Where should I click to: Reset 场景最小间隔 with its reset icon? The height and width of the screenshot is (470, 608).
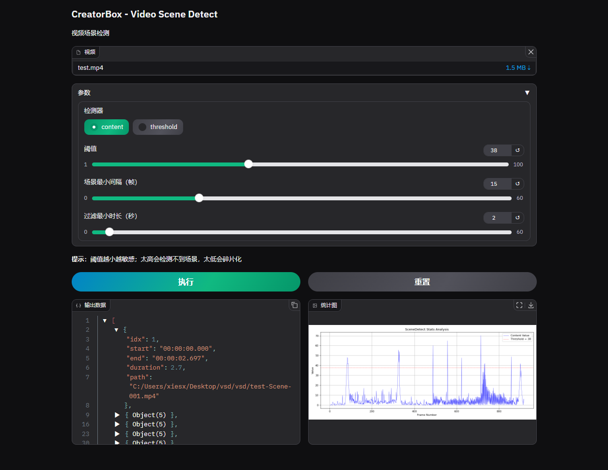(517, 184)
